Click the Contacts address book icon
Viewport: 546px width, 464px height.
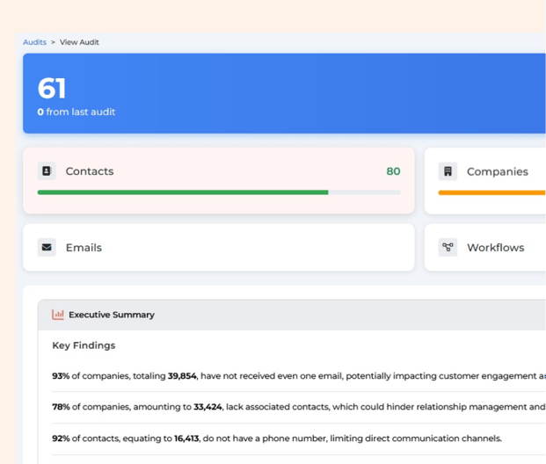click(47, 171)
